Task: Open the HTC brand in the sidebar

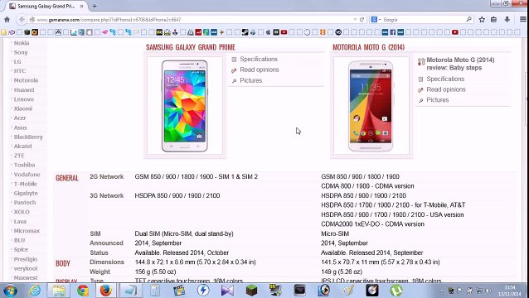Action: pos(20,71)
